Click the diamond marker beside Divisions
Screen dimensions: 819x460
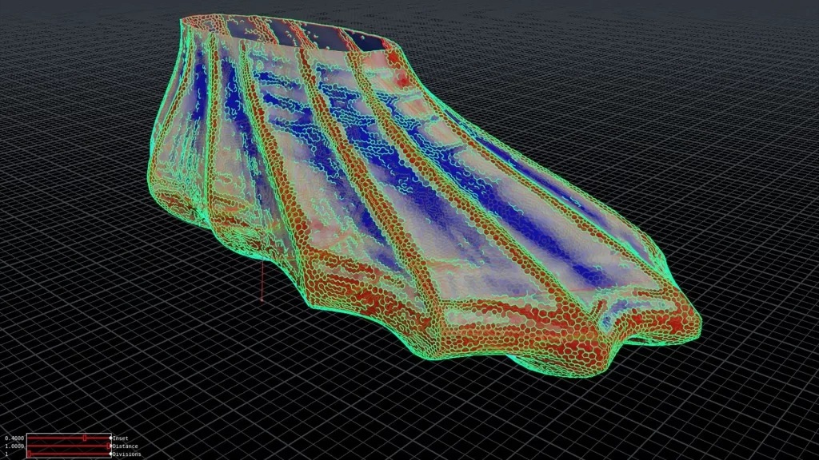click(x=110, y=454)
